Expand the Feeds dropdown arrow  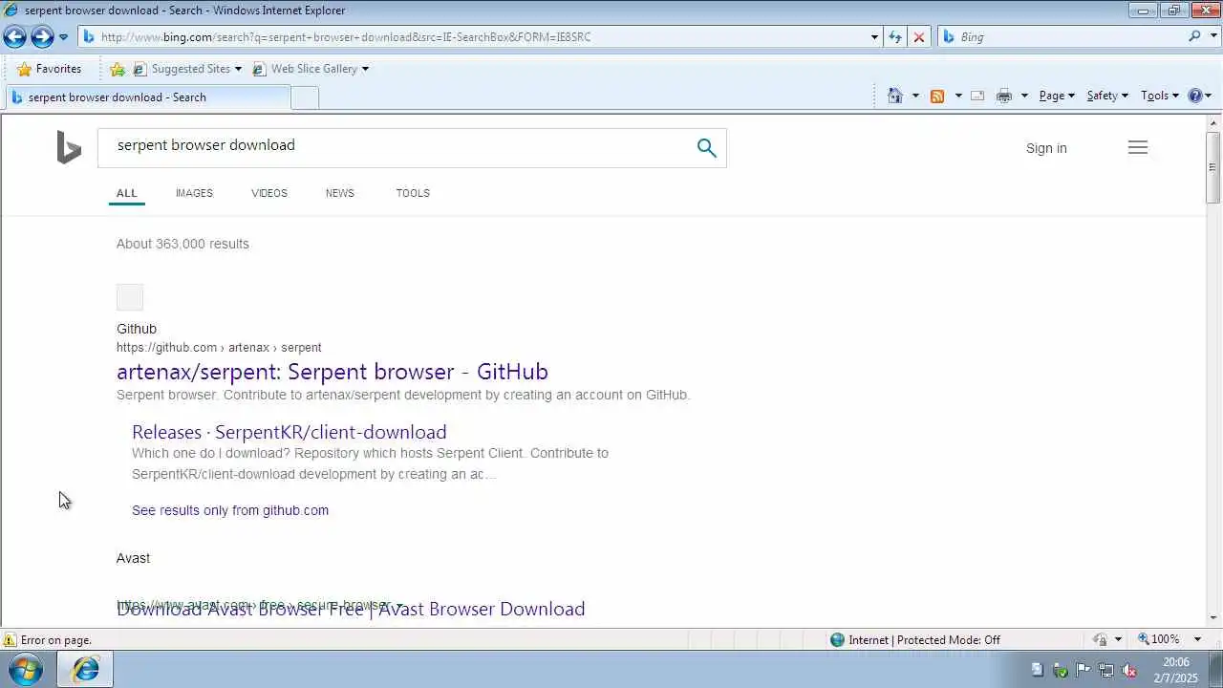click(958, 96)
